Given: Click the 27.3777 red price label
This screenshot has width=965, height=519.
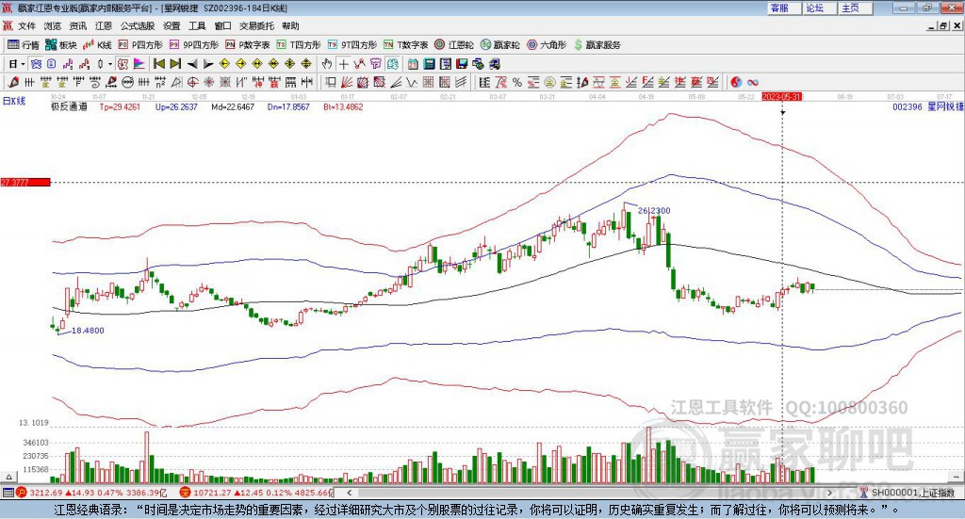Looking at the screenshot, I should point(25,182).
